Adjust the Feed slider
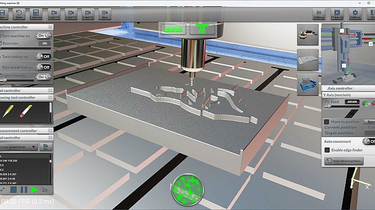Screen dimensions: 375x210 pyautogui.click(x=342, y=107)
